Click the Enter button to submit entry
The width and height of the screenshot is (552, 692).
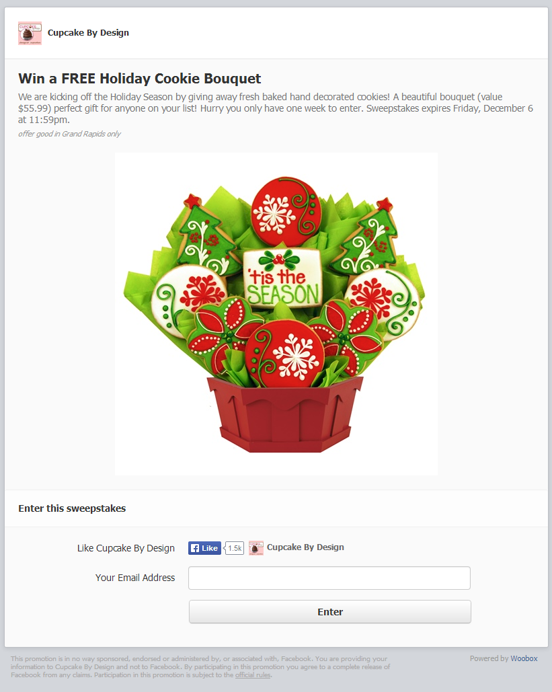(x=329, y=612)
